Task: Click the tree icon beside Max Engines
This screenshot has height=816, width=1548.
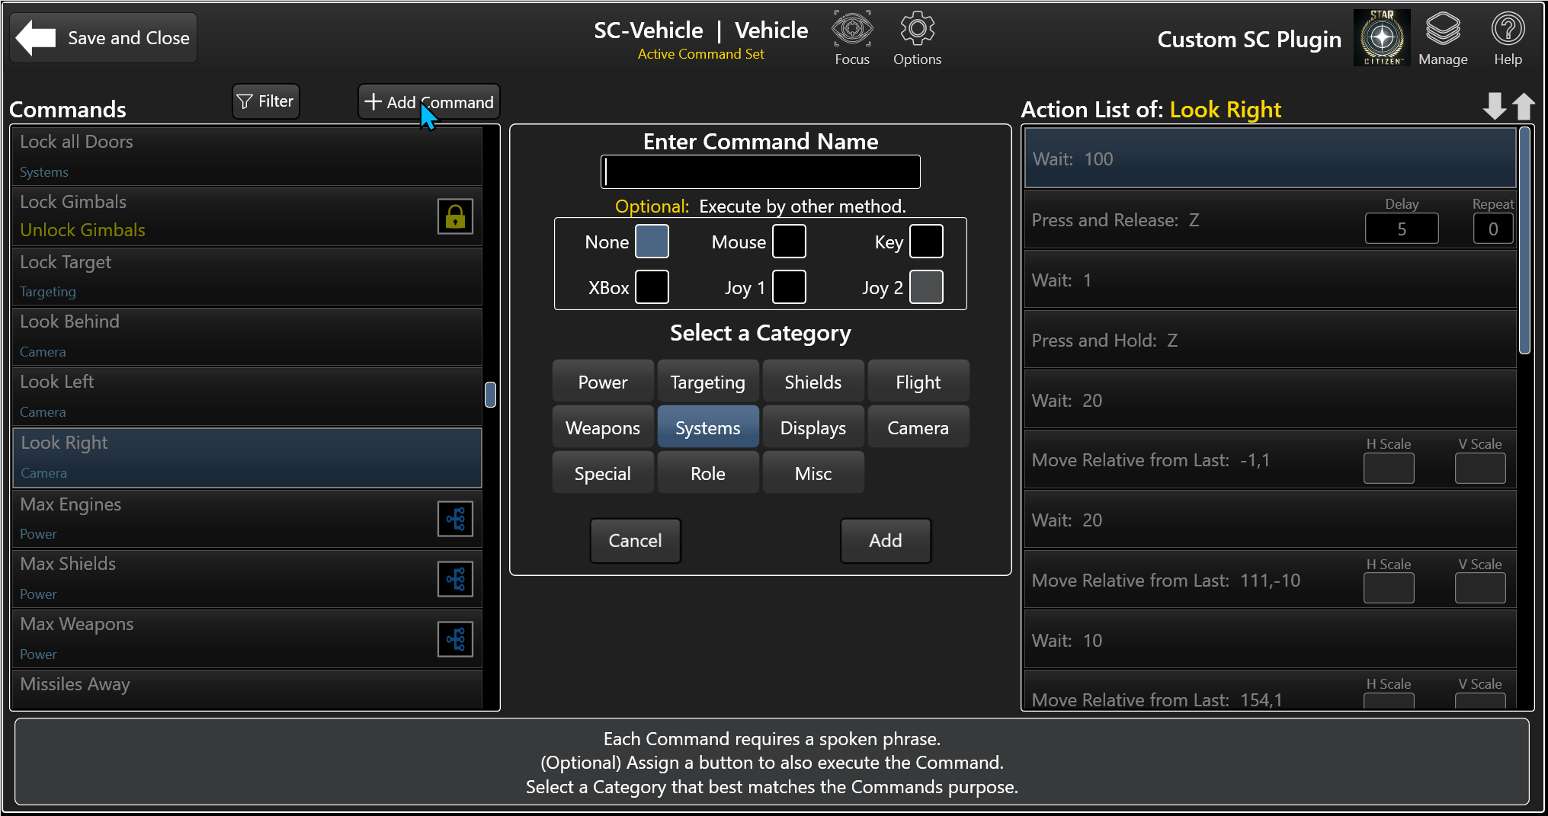Action: pos(455,520)
